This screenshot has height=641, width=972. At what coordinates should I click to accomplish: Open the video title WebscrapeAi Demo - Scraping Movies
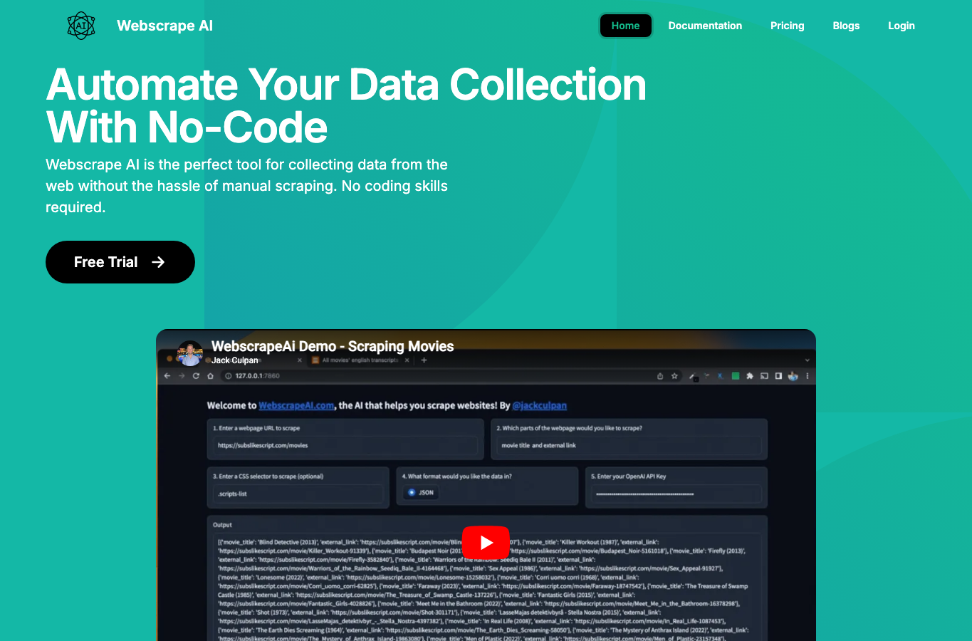click(x=333, y=346)
